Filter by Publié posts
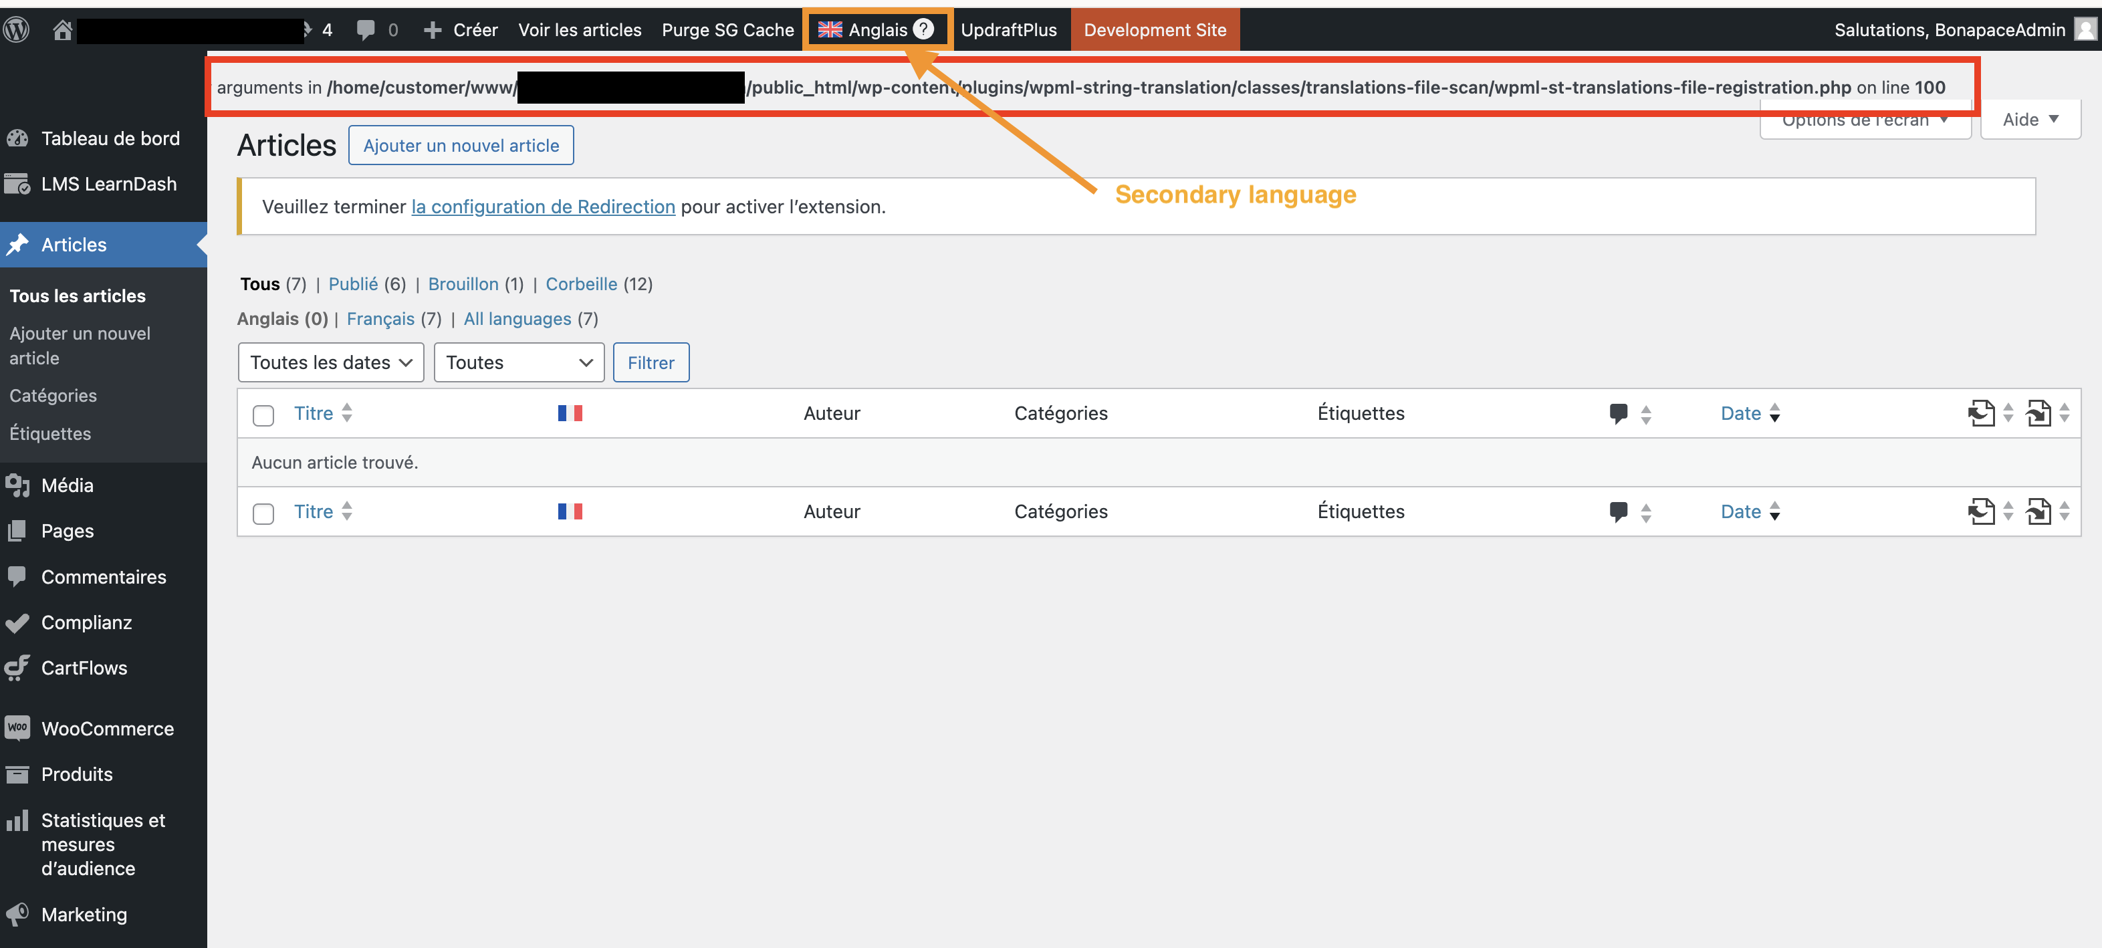This screenshot has width=2102, height=948. [x=353, y=284]
